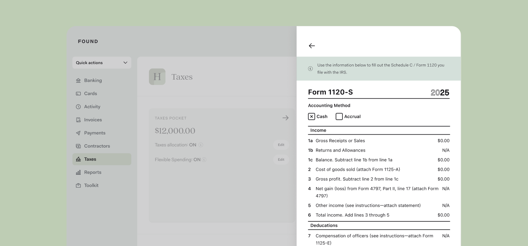Check the Accrual accounting method box

click(339, 116)
